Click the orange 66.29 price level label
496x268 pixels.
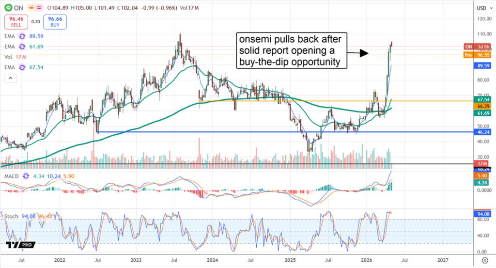pyautogui.click(x=482, y=106)
